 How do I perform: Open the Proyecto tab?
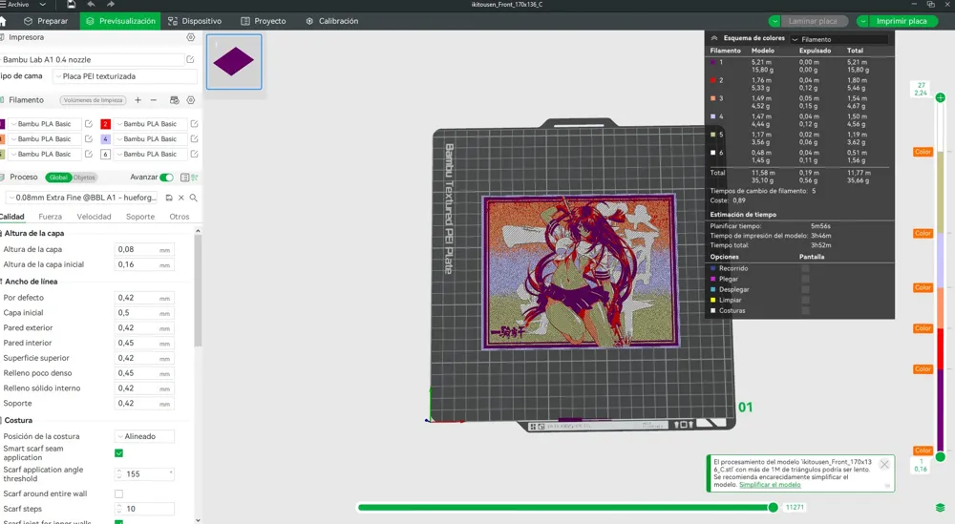[x=264, y=21]
